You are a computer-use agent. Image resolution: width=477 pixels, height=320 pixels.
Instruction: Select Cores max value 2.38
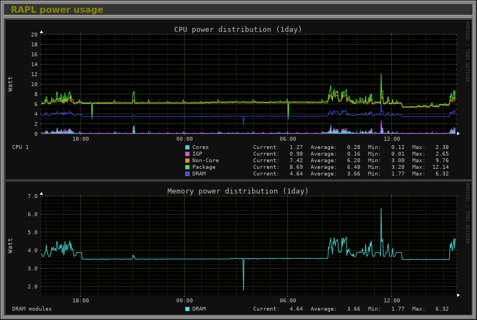click(x=442, y=147)
